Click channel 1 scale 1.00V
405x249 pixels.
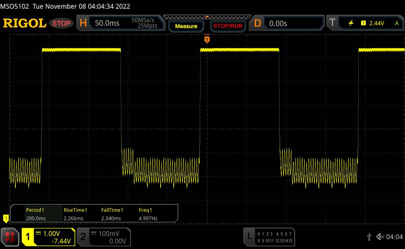[x=51, y=234]
